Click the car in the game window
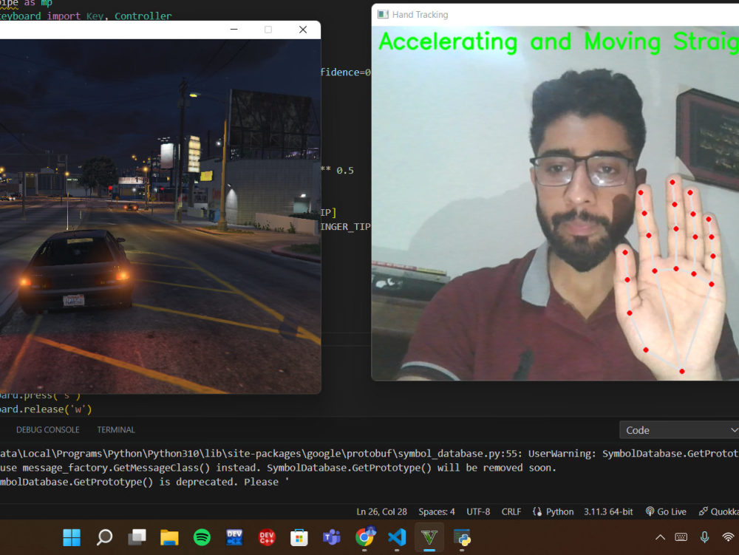The image size is (739, 555). [75, 270]
